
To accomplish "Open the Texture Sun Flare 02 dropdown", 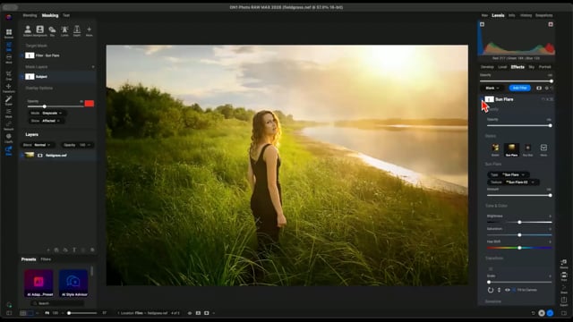I will click(x=513, y=182).
